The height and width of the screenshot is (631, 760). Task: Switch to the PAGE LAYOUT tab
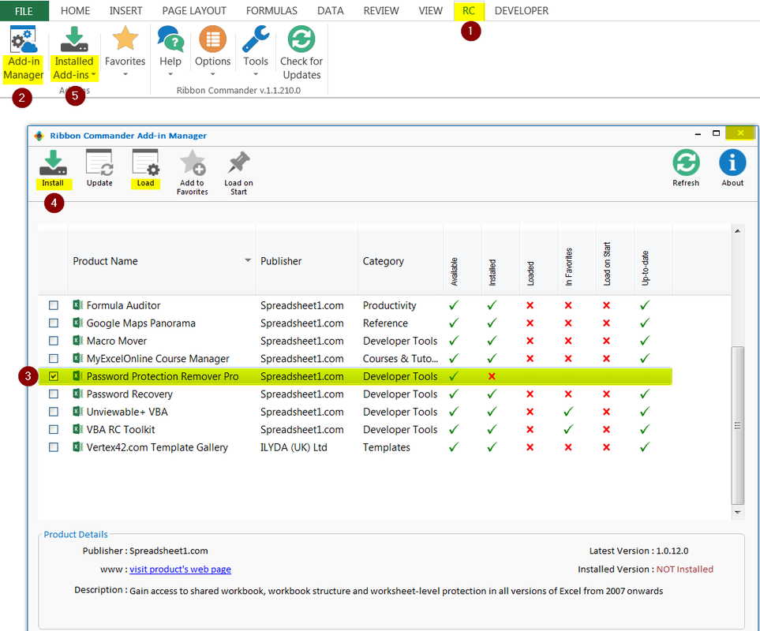pyautogui.click(x=194, y=11)
